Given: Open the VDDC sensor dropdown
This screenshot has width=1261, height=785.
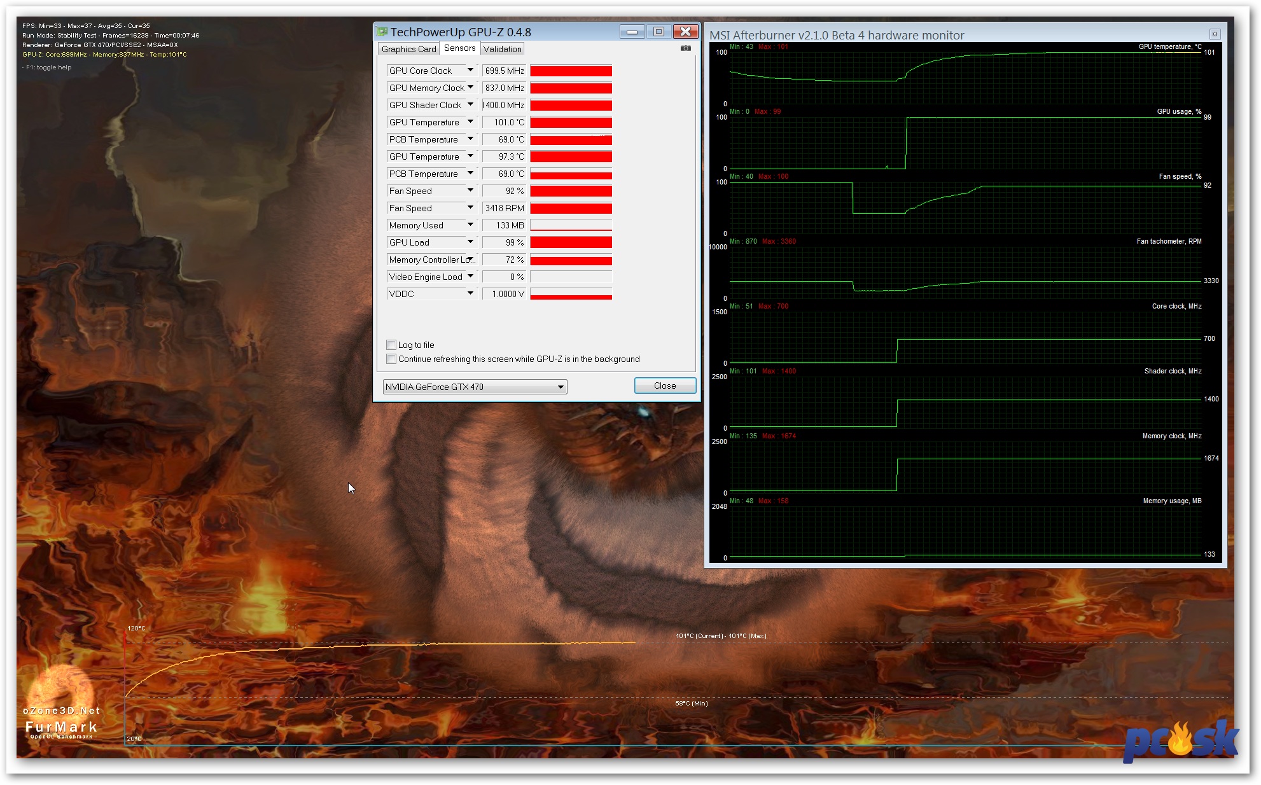Looking at the screenshot, I should pyautogui.click(x=470, y=293).
